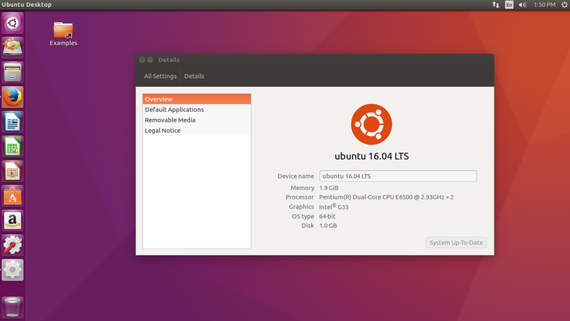The image size is (570, 321).
Task: Open the En keyboard layout indicator
Action: tap(509, 5)
